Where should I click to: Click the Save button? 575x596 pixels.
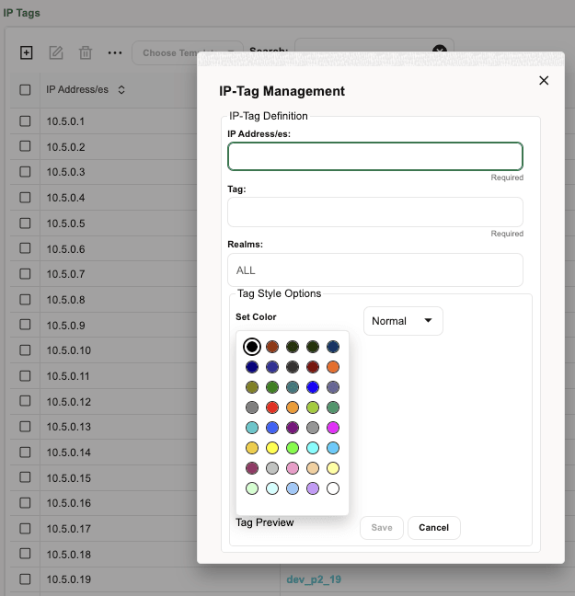point(382,528)
